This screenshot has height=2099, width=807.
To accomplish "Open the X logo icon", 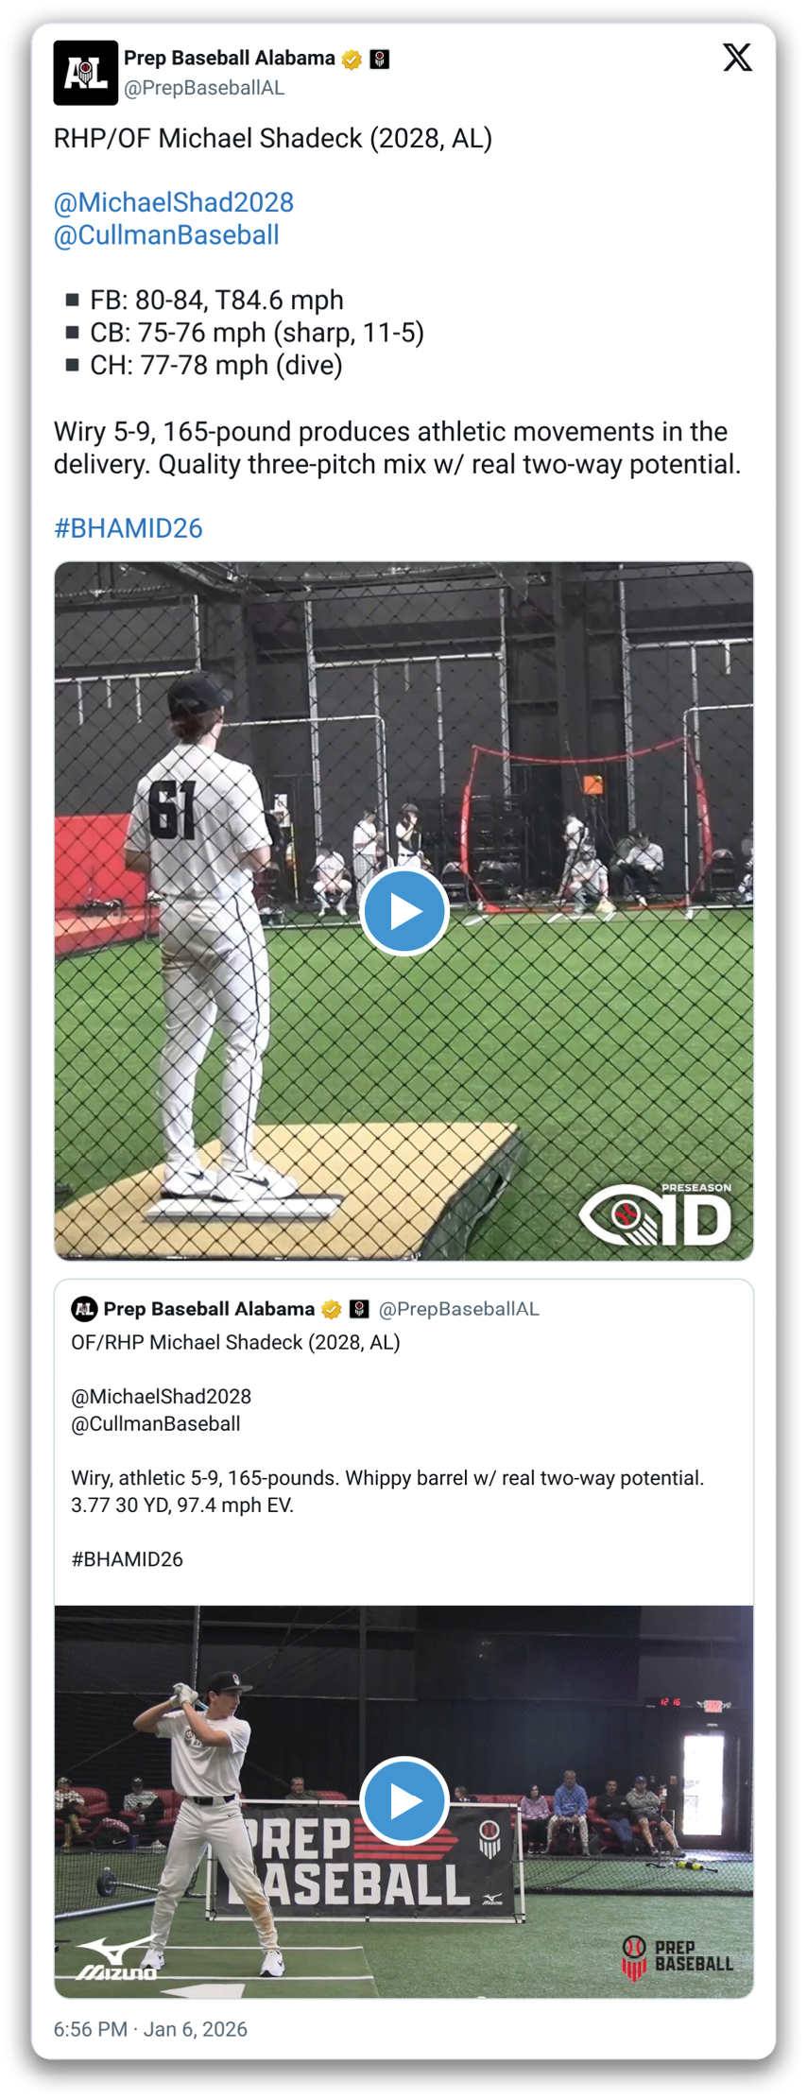I will click(737, 58).
